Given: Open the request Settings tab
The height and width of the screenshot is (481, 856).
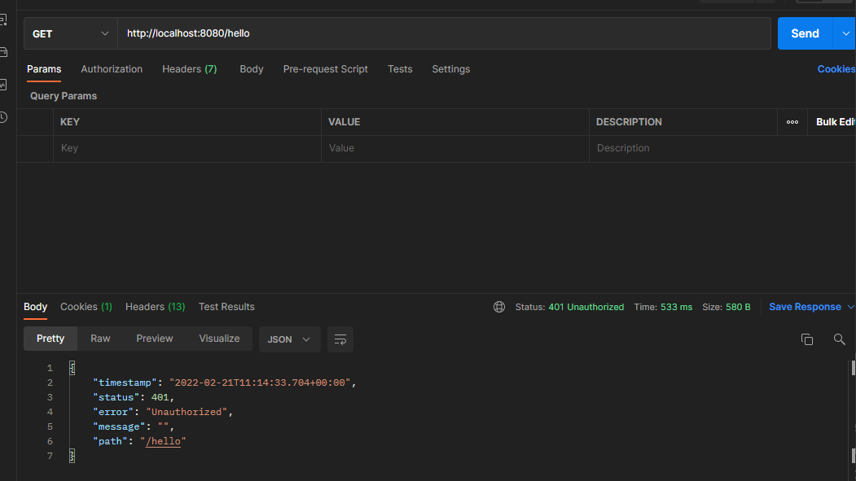Looking at the screenshot, I should 451,69.
